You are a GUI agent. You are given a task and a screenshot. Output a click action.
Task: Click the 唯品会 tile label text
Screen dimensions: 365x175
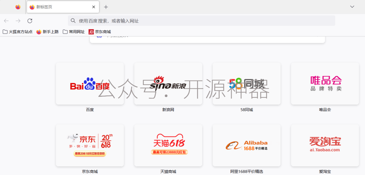point(325,110)
